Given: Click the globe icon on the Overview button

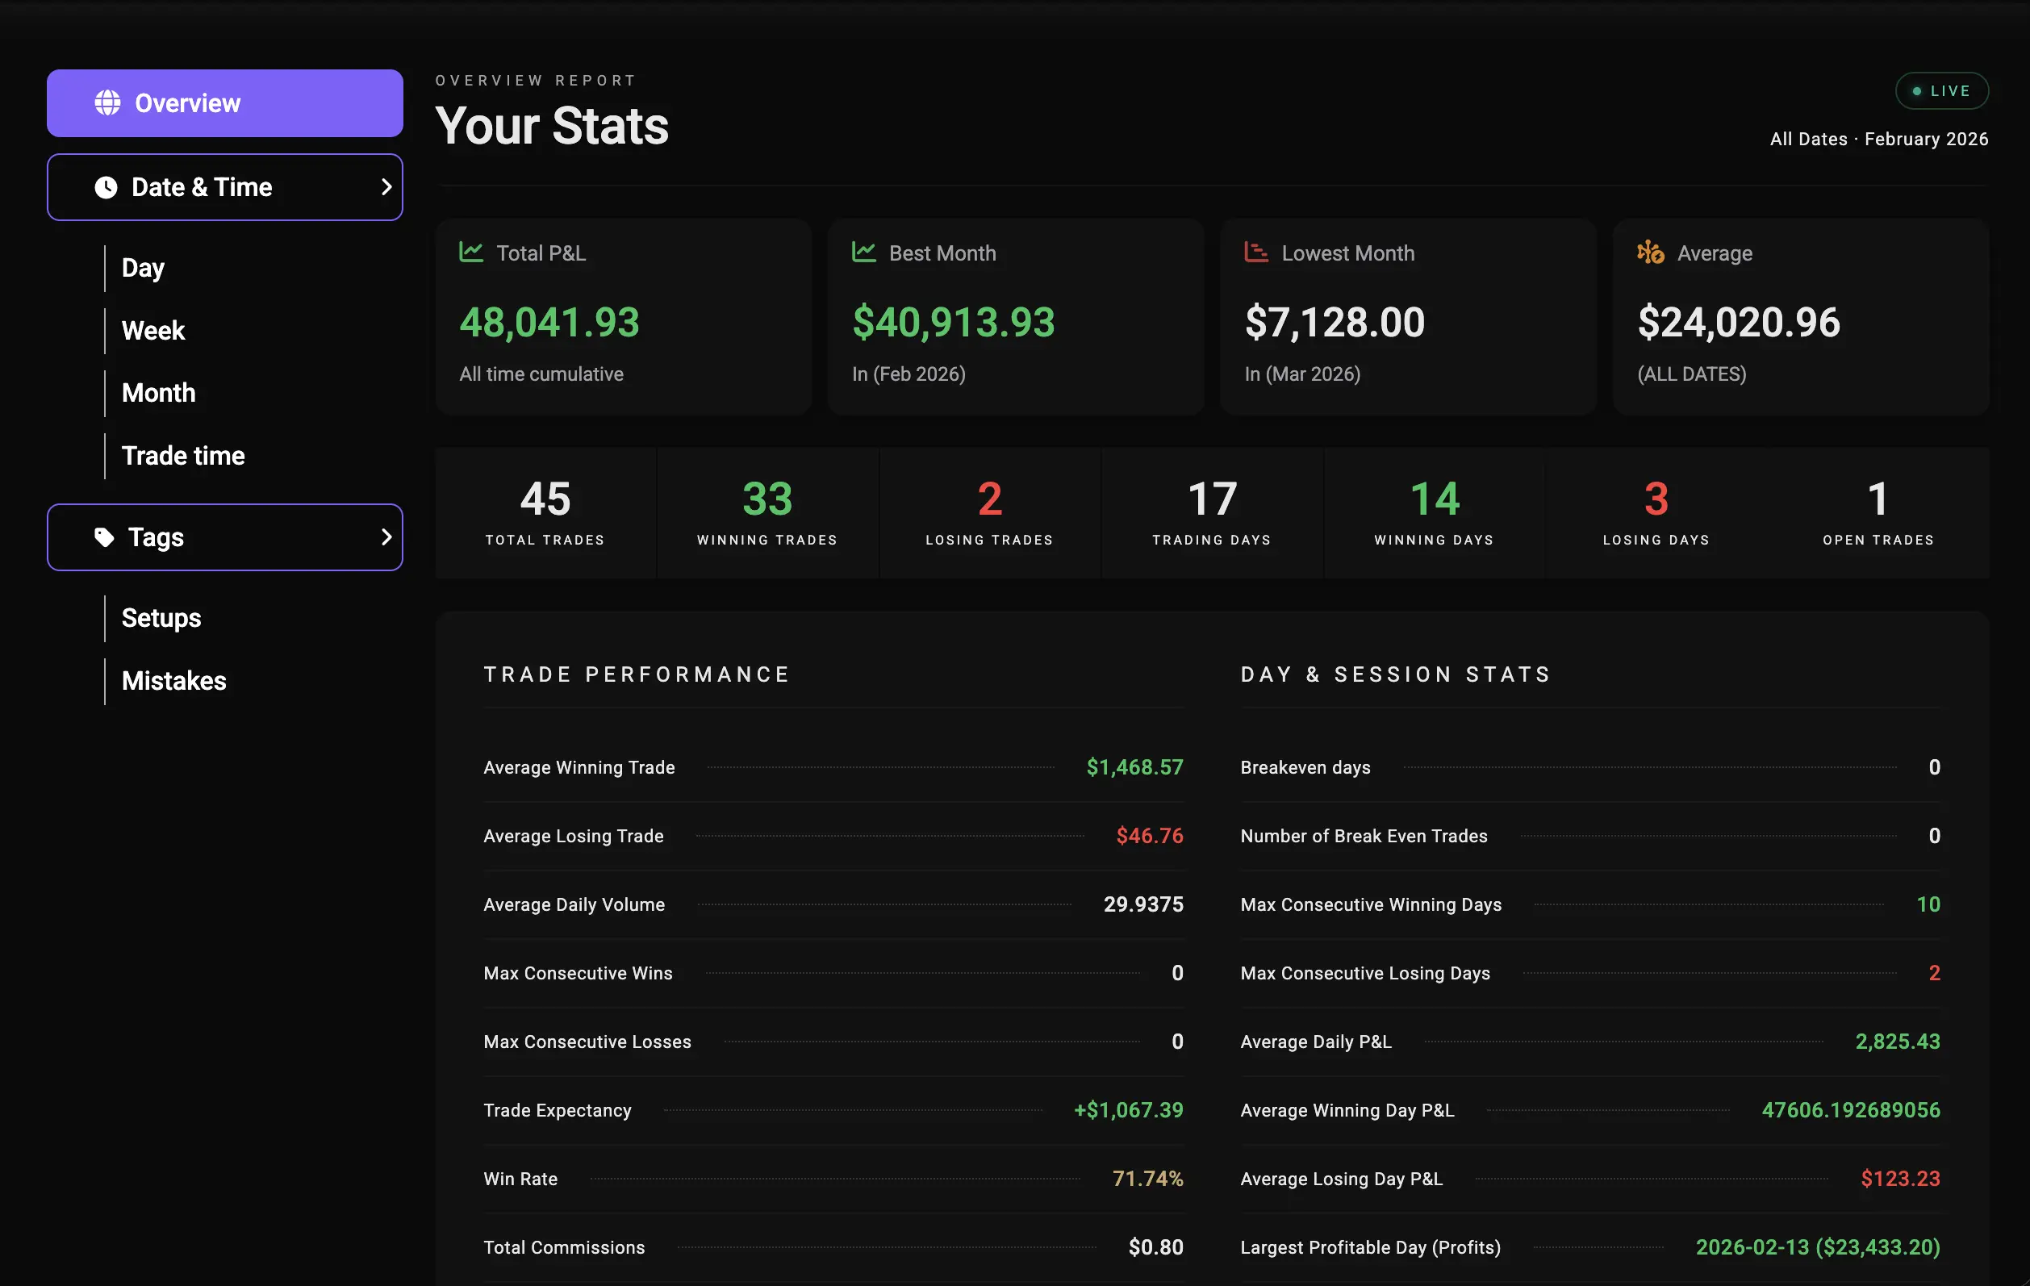Looking at the screenshot, I should (x=107, y=102).
